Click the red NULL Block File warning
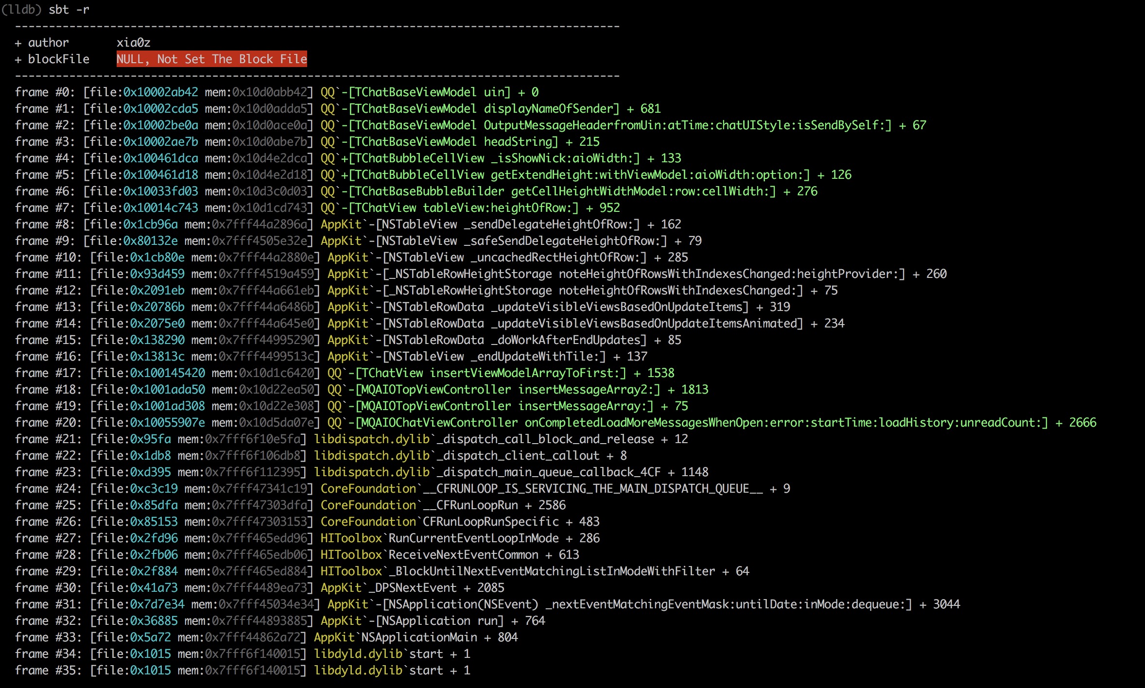The height and width of the screenshot is (688, 1145). pyautogui.click(x=211, y=59)
